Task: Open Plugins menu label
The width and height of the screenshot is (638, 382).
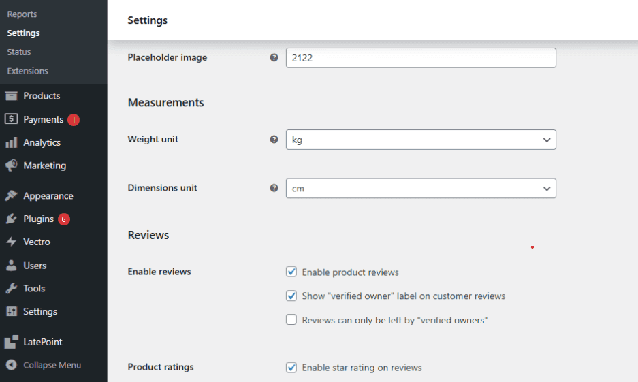Action: tap(38, 219)
